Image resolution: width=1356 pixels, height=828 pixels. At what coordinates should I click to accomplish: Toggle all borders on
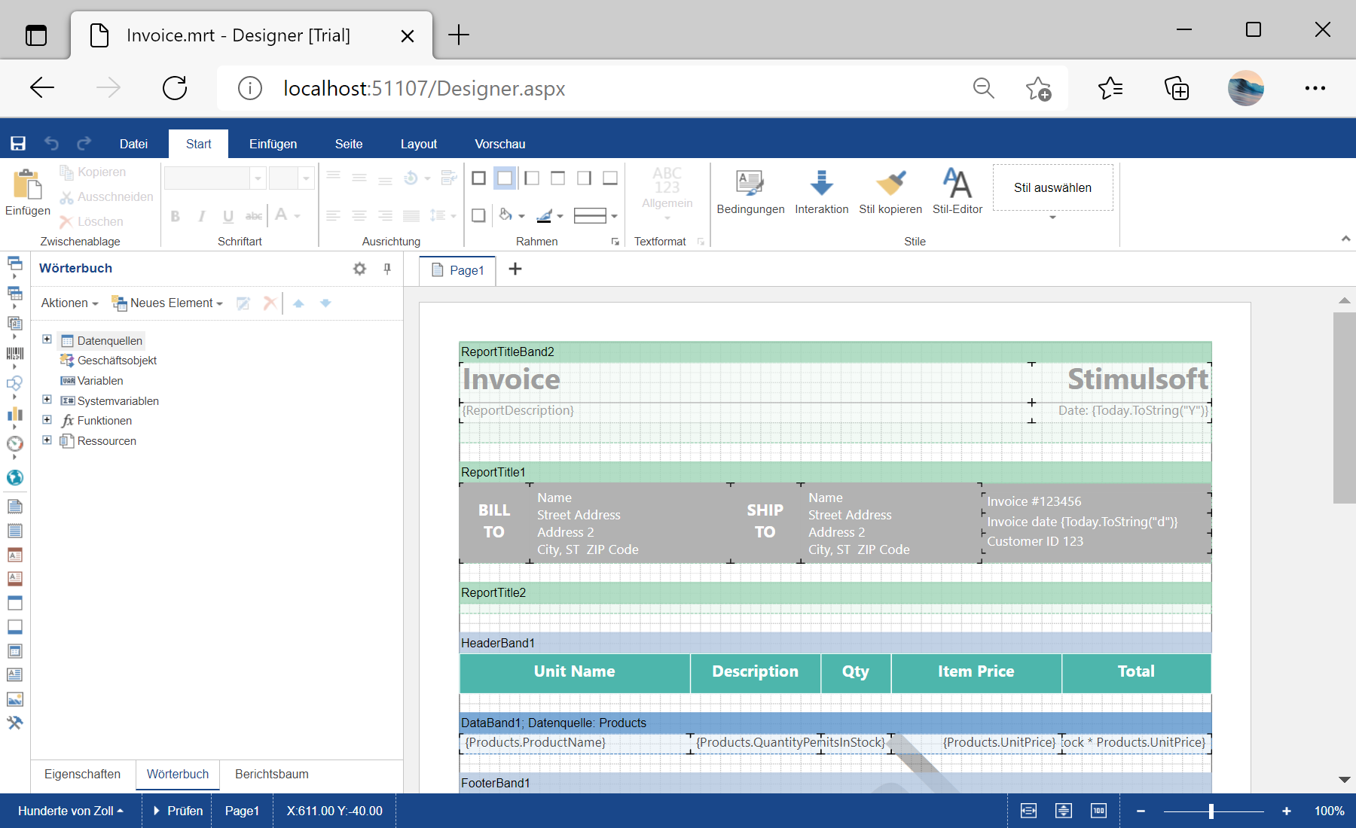478,178
